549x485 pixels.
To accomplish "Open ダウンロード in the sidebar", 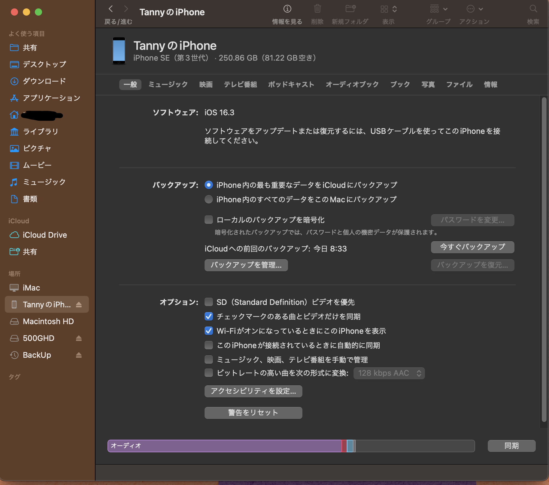I will [38, 81].
